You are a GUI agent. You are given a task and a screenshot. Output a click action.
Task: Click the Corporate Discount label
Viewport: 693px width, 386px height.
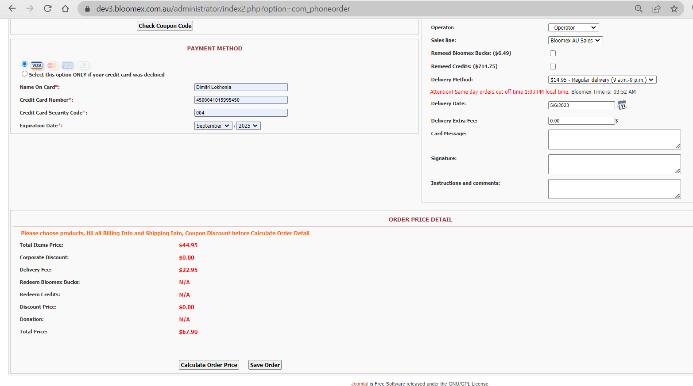click(x=44, y=257)
